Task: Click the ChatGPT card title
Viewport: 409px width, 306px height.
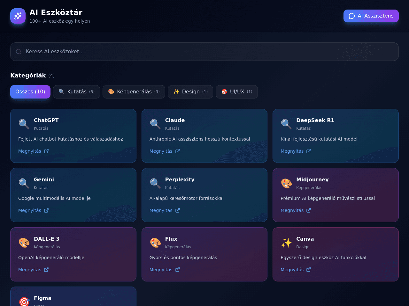Action: coord(46,120)
